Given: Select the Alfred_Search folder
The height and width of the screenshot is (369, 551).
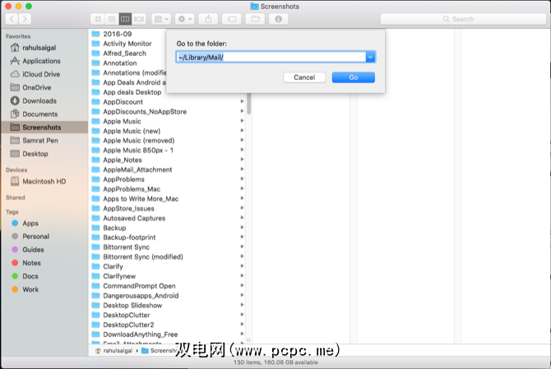Looking at the screenshot, I should [x=124, y=54].
